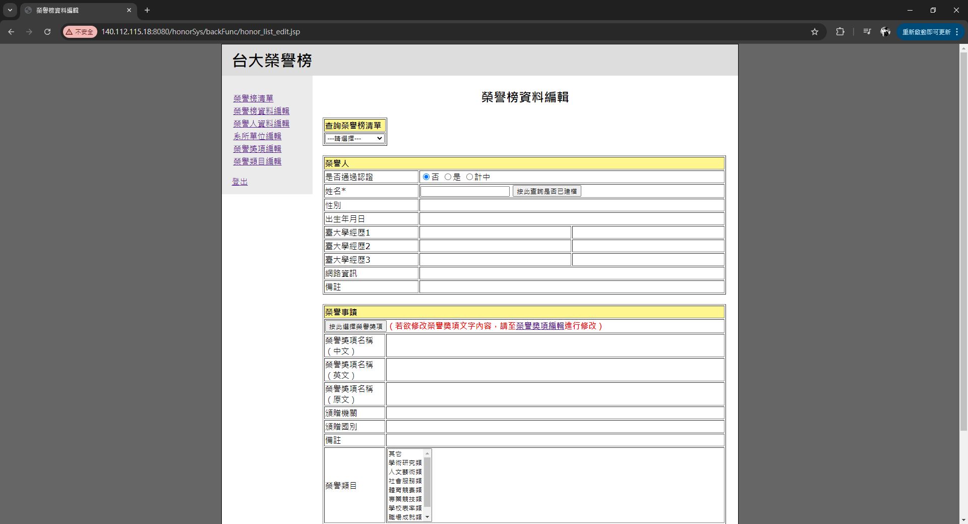968x524 pixels.
Task: Open the 榮譽榜清單 sidebar link
Action: [x=253, y=98]
